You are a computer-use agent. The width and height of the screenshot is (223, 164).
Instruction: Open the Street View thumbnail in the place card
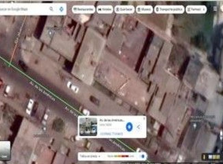coord(88,127)
